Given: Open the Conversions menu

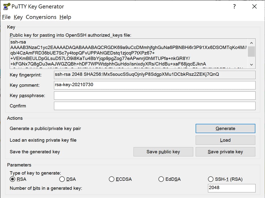Looking at the screenshot, I should point(41,17).
